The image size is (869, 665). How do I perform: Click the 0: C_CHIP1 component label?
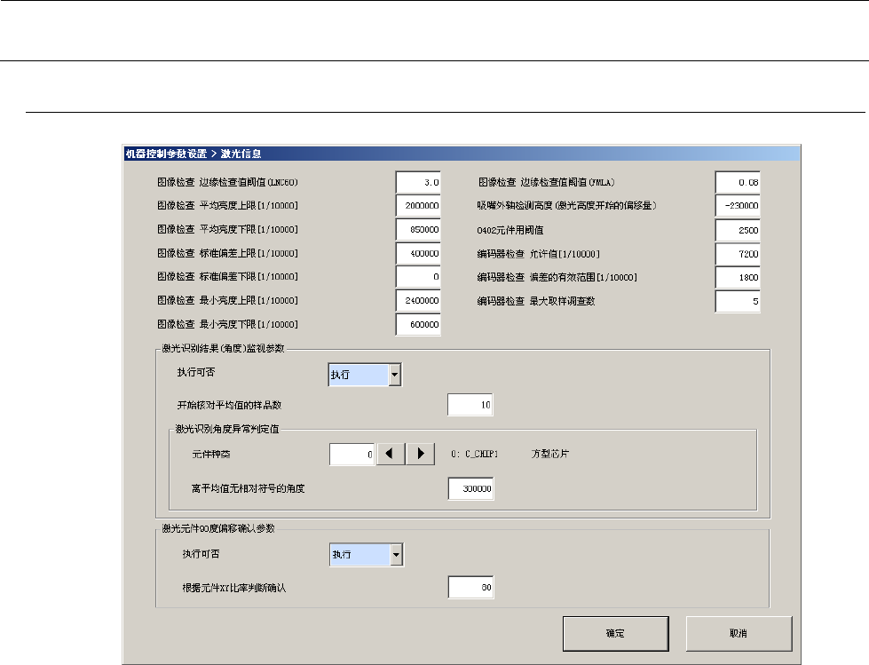coord(474,454)
